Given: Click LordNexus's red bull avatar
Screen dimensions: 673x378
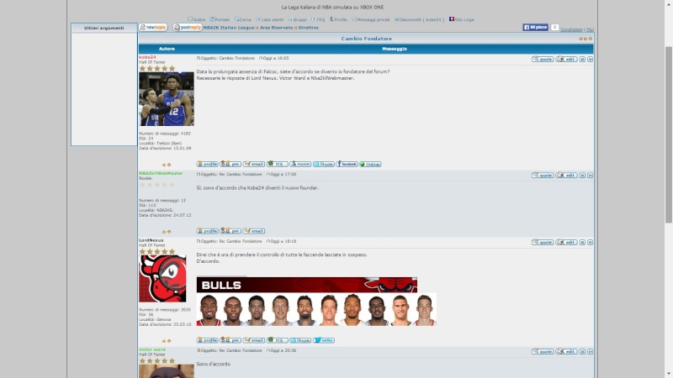Looking at the screenshot, I should (x=162, y=279).
